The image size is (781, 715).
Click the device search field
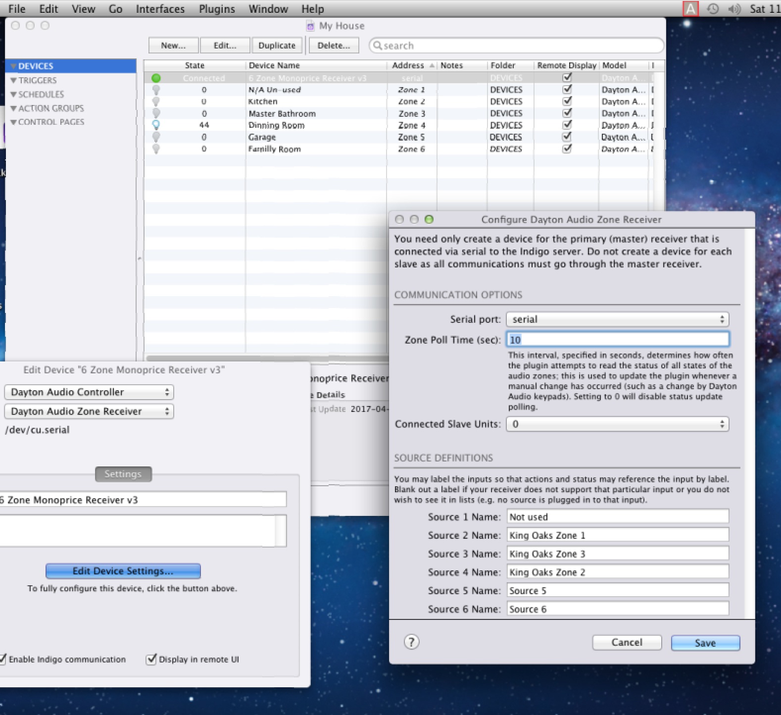[x=516, y=46]
